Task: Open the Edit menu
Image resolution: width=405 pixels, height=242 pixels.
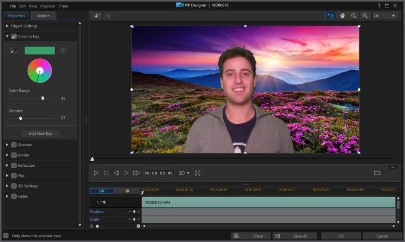Action: pos(23,6)
